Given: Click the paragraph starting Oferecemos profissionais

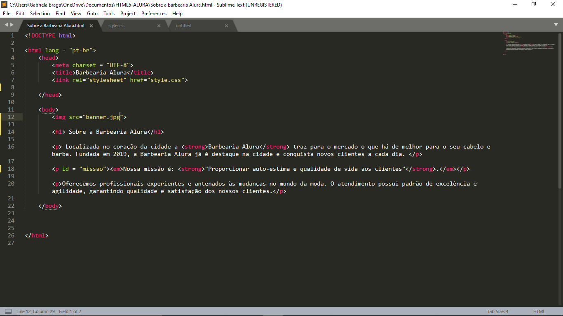Looking at the screenshot, I should tap(264, 187).
